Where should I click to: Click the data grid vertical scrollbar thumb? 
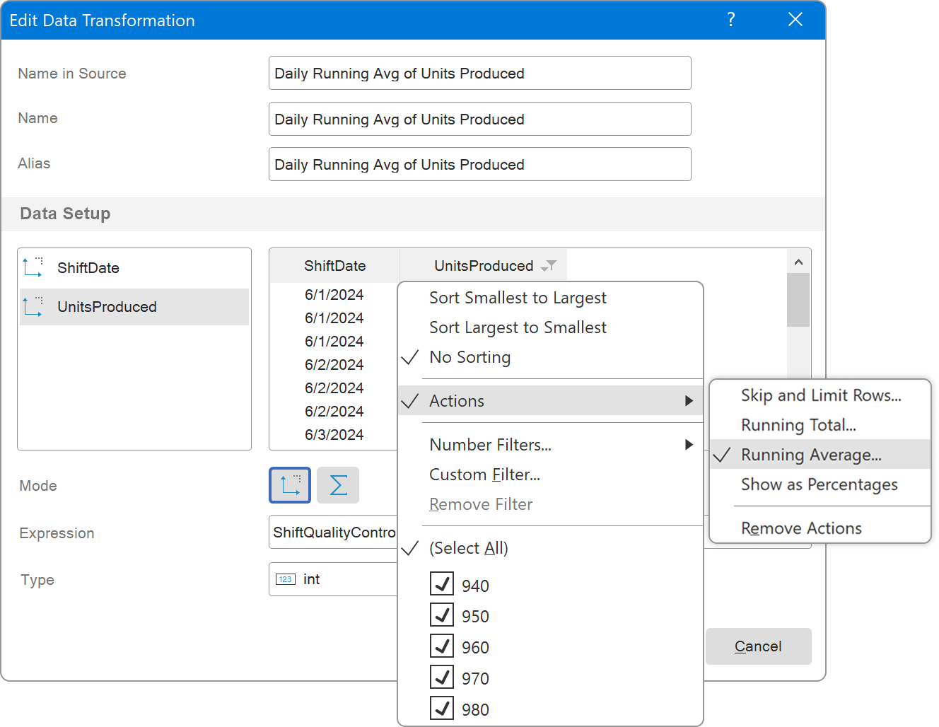798,300
